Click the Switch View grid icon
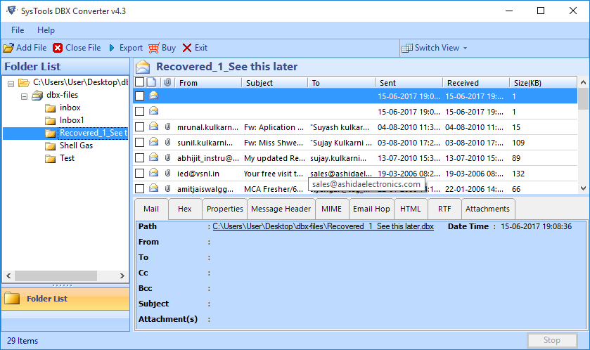 [x=407, y=48]
